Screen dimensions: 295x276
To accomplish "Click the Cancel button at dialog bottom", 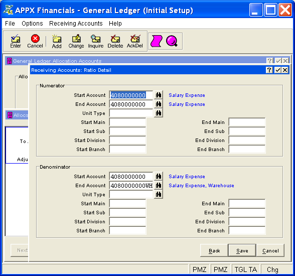I will [x=270, y=250].
